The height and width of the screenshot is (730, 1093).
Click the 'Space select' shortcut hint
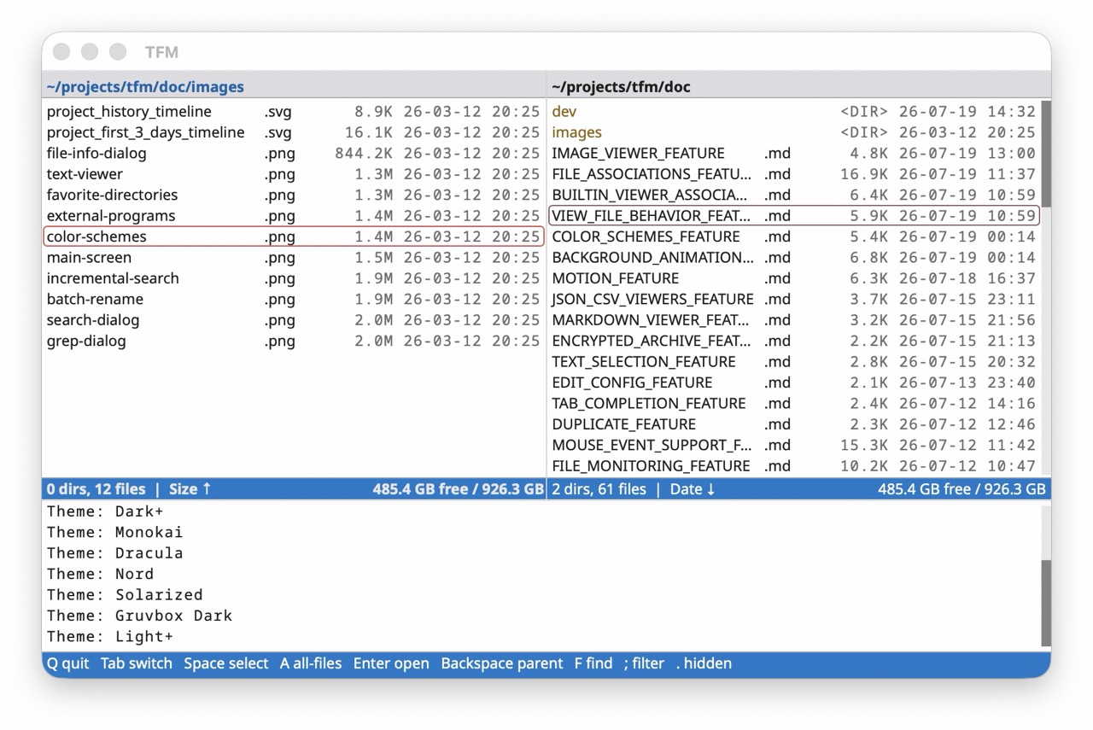point(225,663)
